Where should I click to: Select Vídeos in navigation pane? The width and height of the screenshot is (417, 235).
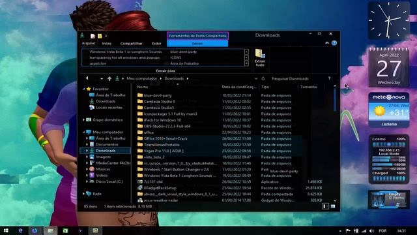coord(102,176)
